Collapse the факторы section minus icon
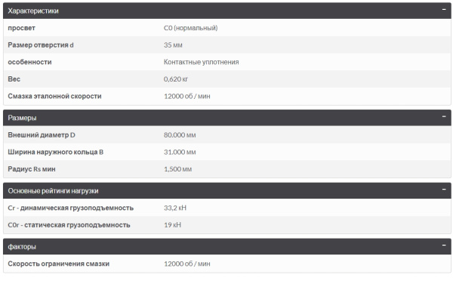The width and height of the screenshot is (453, 284). click(444, 245)
